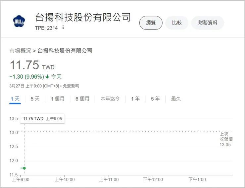Switch to the 1 年 range tab

point(135,99)
